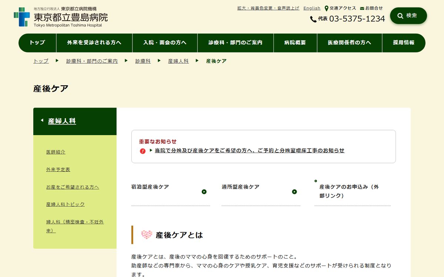This screenshot has height=277, width=444.
Task: Click 重要なお知らせ heading text
Action: click(158, 141)
